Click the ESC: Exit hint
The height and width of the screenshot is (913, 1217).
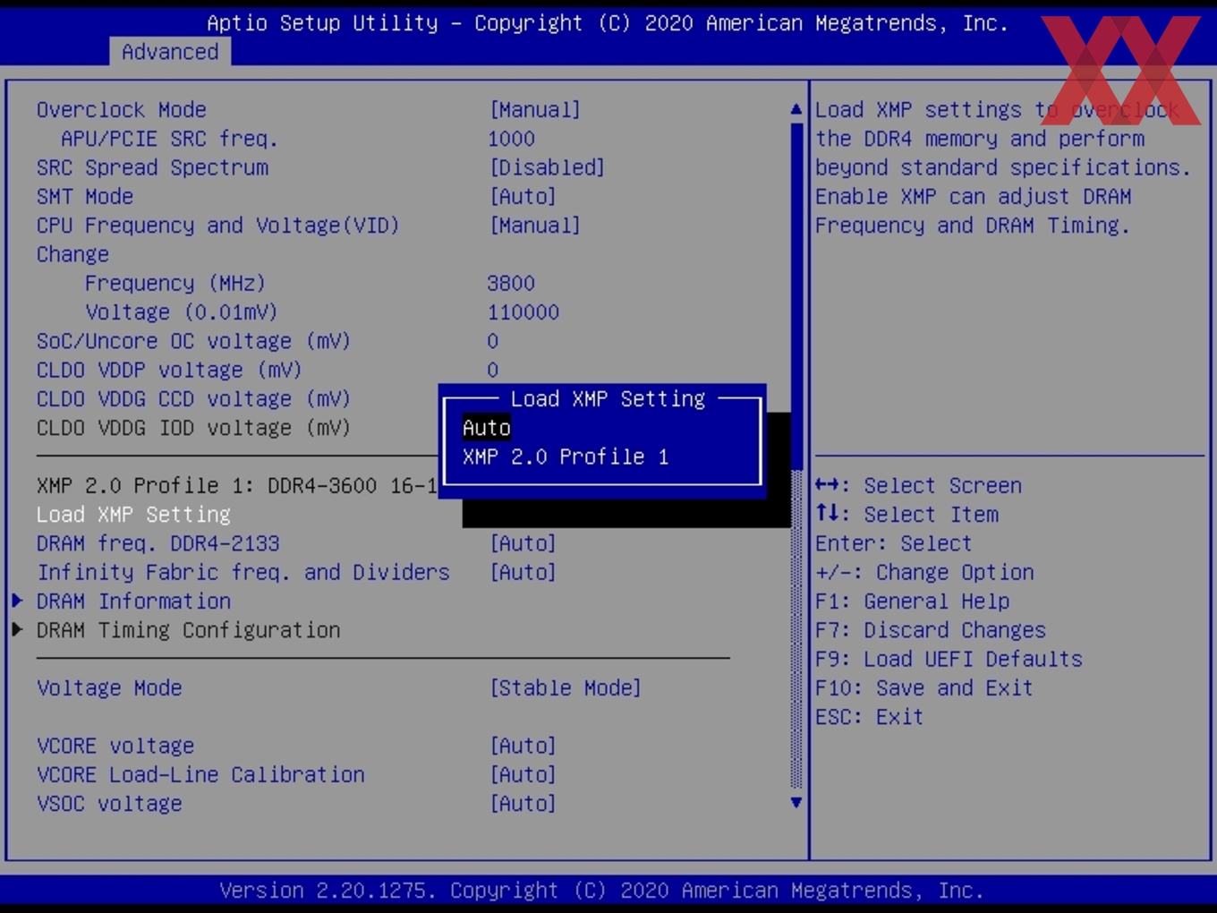point(869,717)
